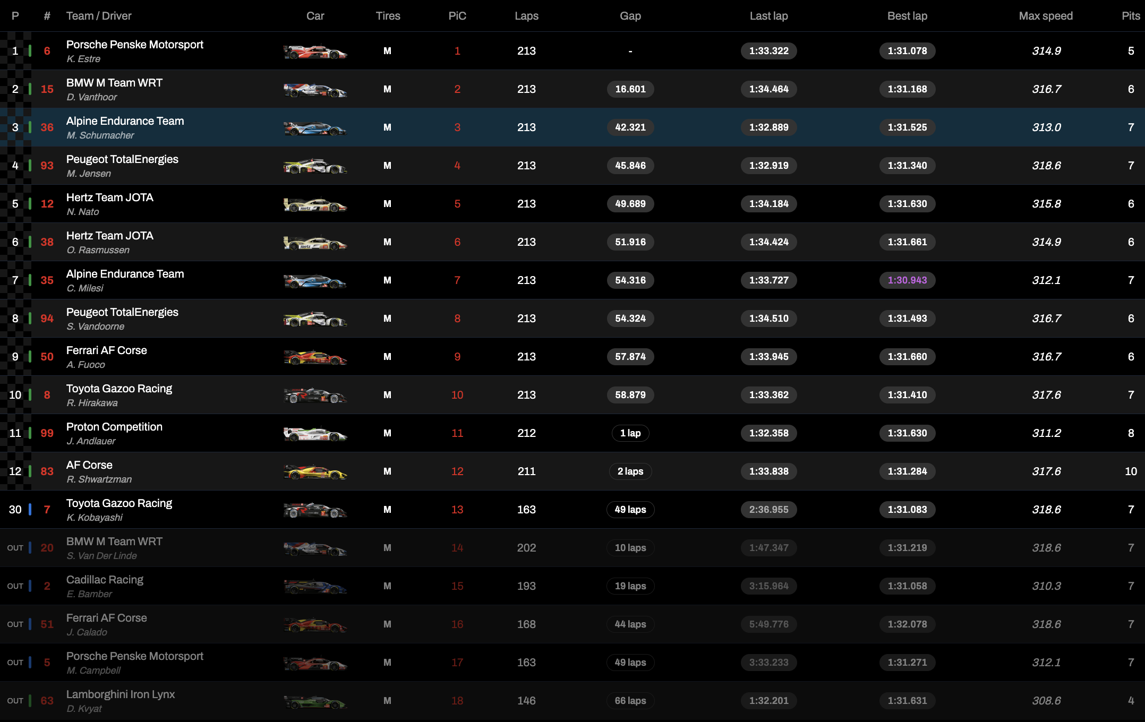Click the 5:49.776 last lap badge
Image resolution: width=1145 pixels, height=722 pixels.
[768, 624]
